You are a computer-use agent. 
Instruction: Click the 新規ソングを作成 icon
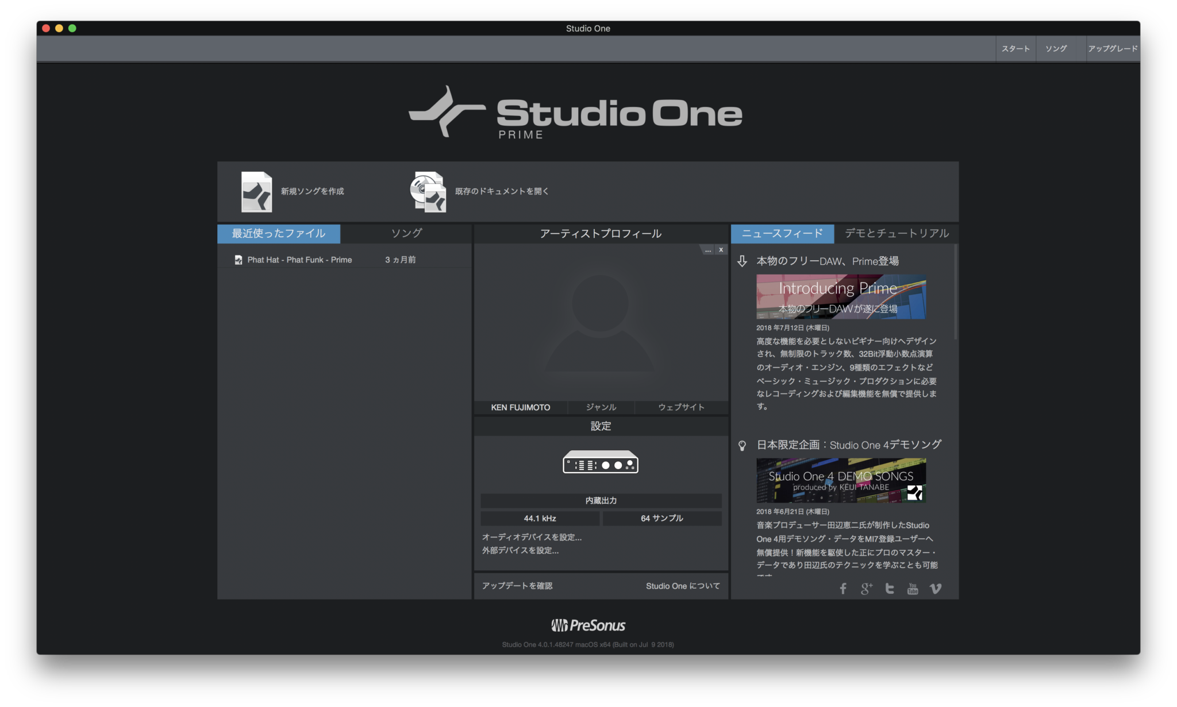[257, 191]
